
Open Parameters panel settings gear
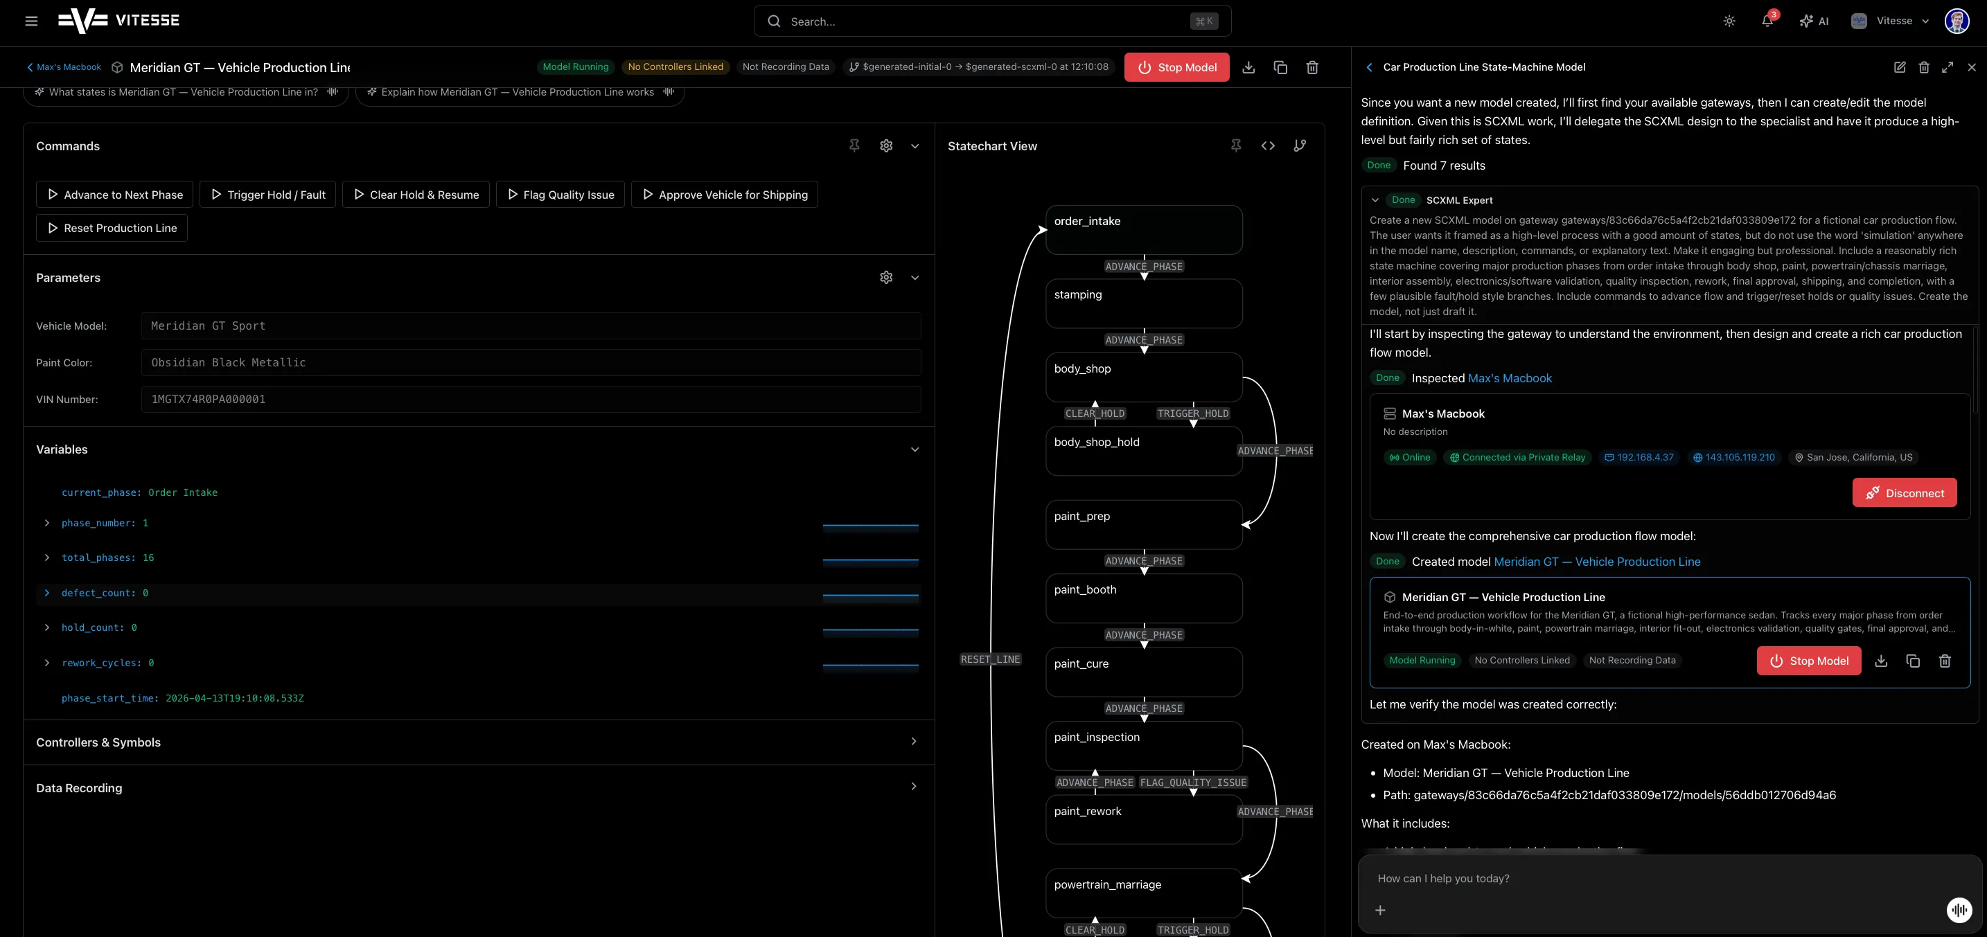(886, 278)
